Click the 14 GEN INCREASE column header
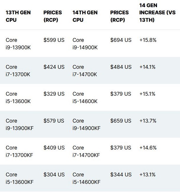 pyautogui.click(x=157, y=13)
